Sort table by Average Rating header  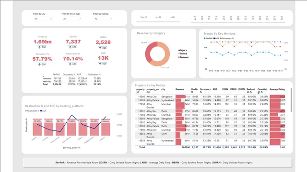coord(277,89)
